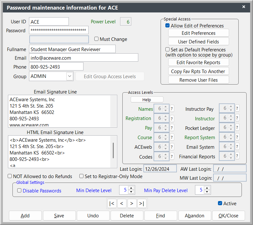Open help for Codes access level

coord(172,156)
